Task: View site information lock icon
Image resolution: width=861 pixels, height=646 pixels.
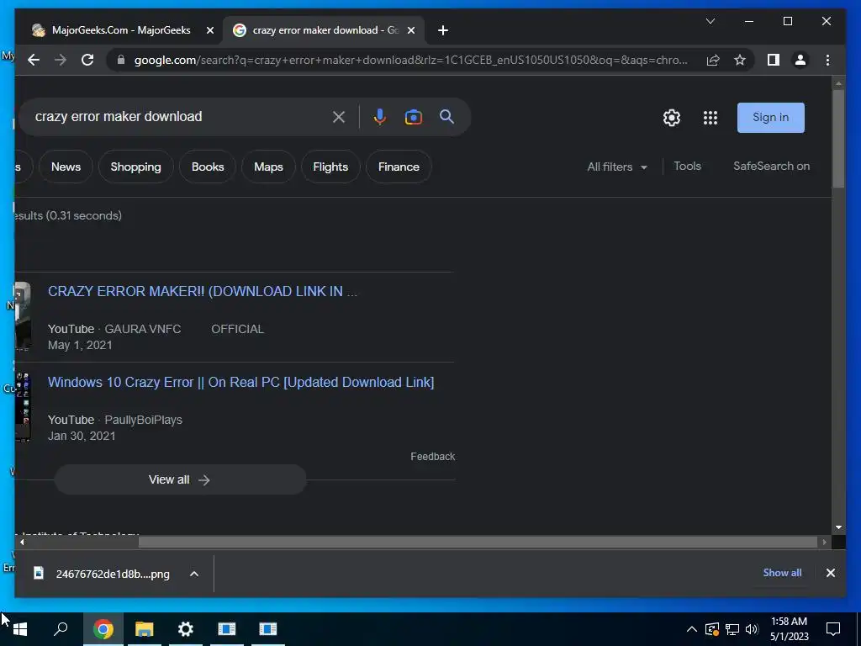Action: point(121,60)
